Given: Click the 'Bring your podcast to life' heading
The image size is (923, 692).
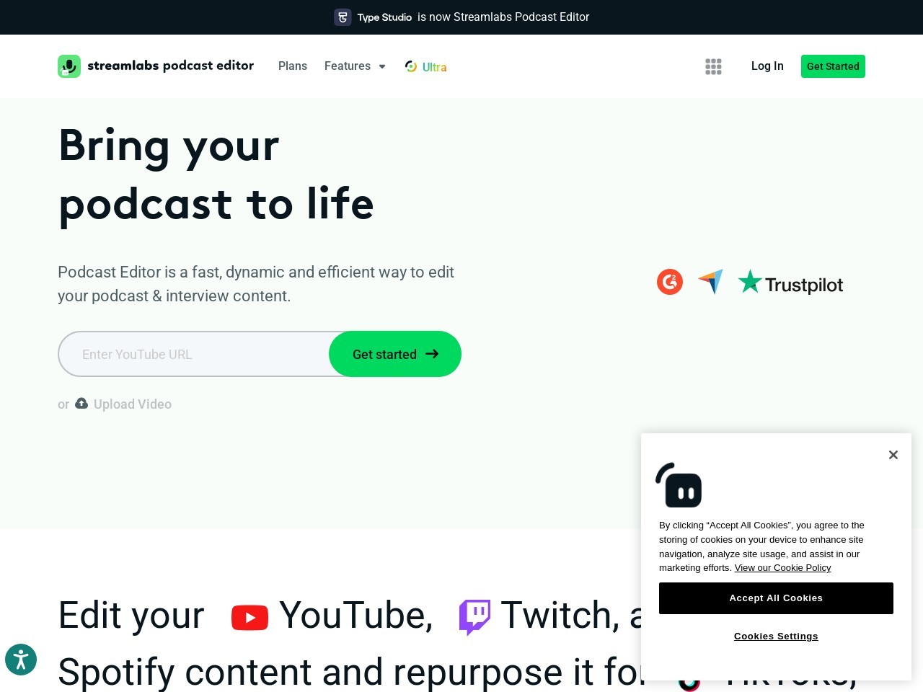Looking at the screenshot, I should coord(216,174).
